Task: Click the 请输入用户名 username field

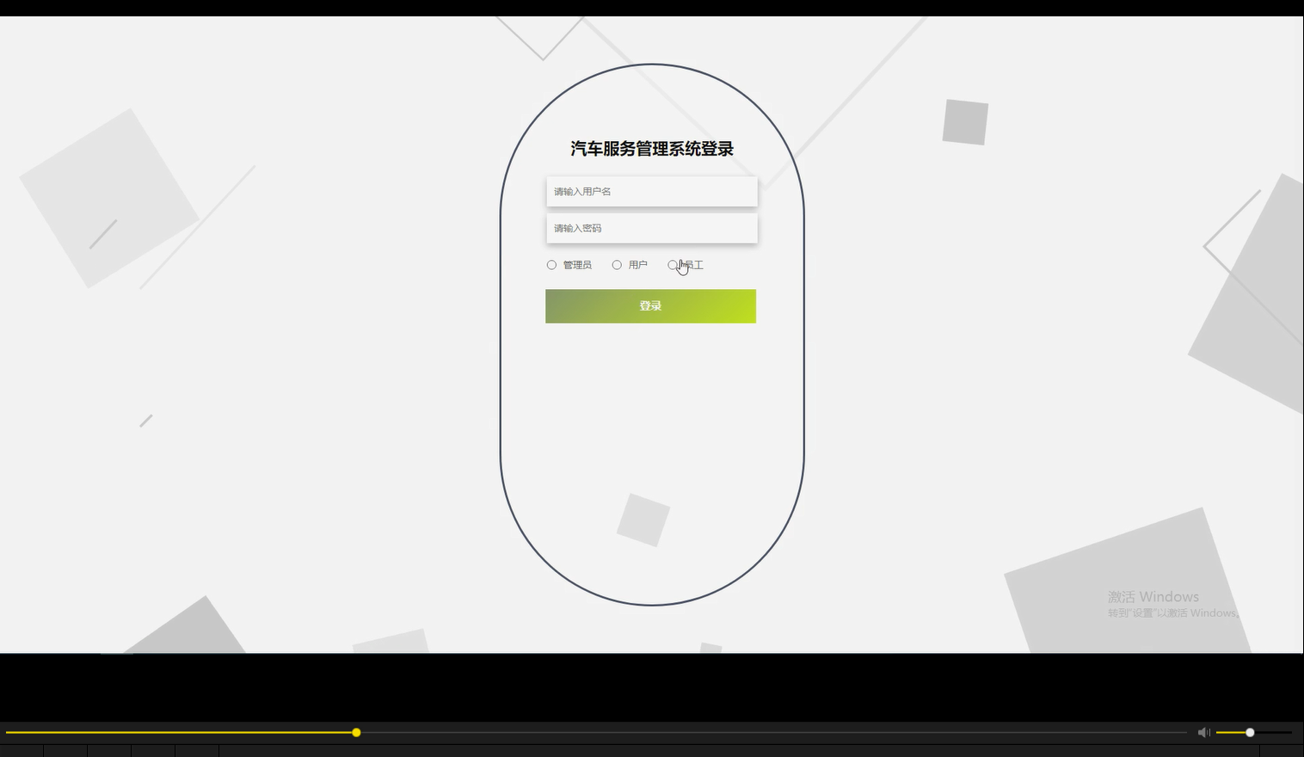Action: point(651,191)
